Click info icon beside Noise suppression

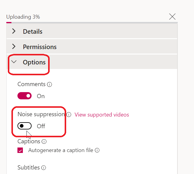69,115
